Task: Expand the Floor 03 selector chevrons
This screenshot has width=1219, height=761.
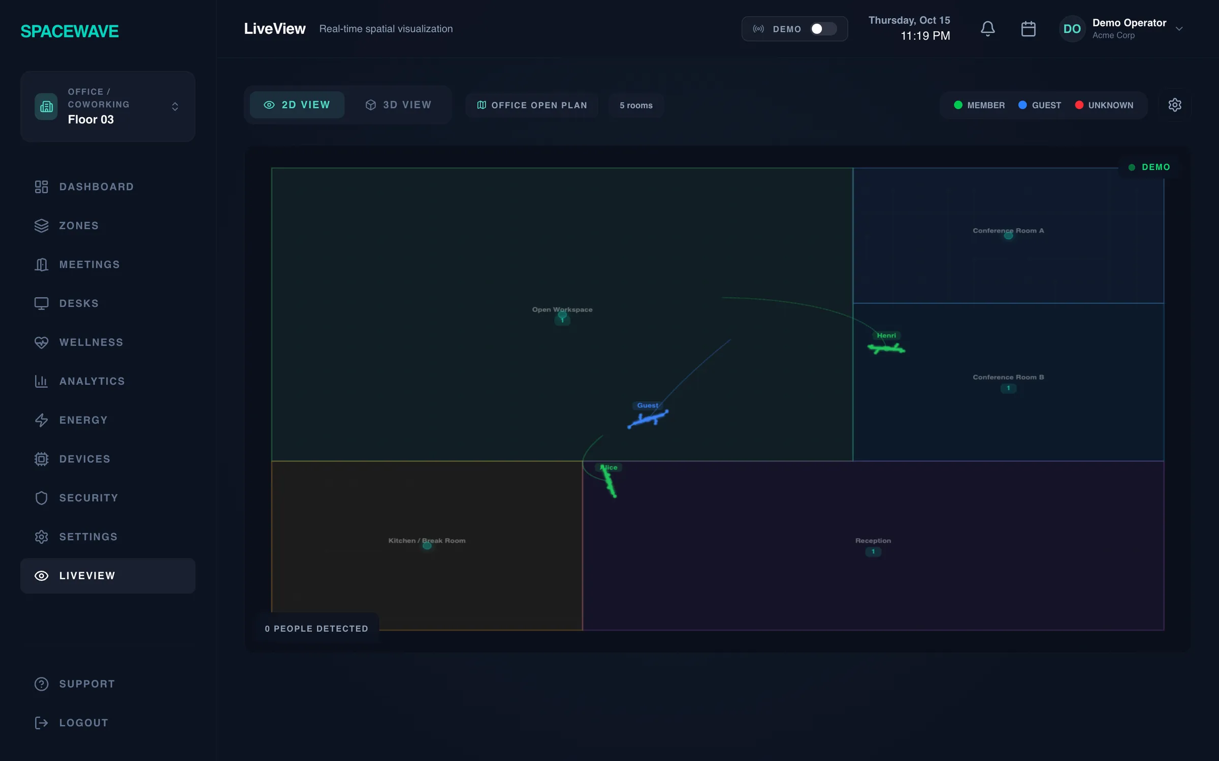Action: point(175,107)
